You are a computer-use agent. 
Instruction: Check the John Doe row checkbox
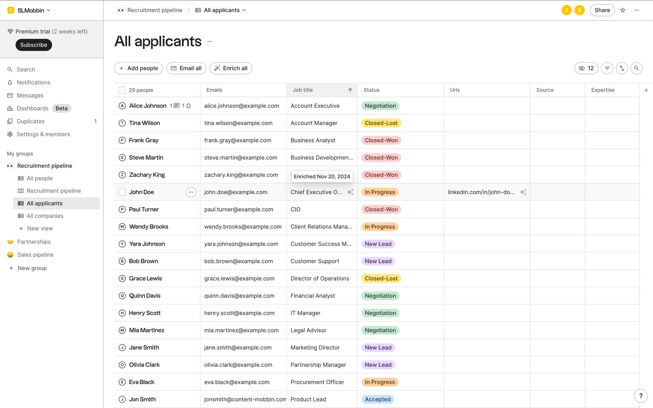point(122,192)
